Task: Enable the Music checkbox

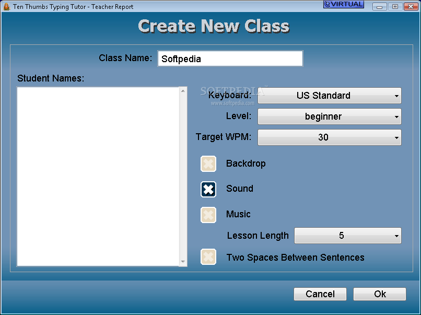Action: click(208, 215)
